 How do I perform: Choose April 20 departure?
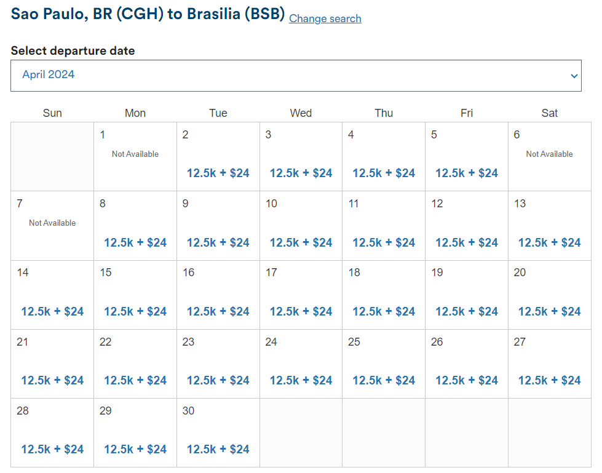point(549,311)
